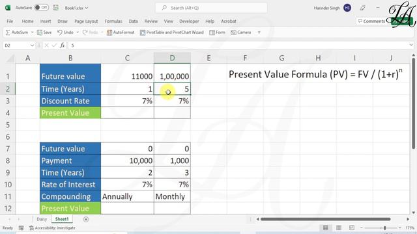Expand the formula bar chevron
Image resolution: width=417 pixels, height=234 pixels.
411,45
